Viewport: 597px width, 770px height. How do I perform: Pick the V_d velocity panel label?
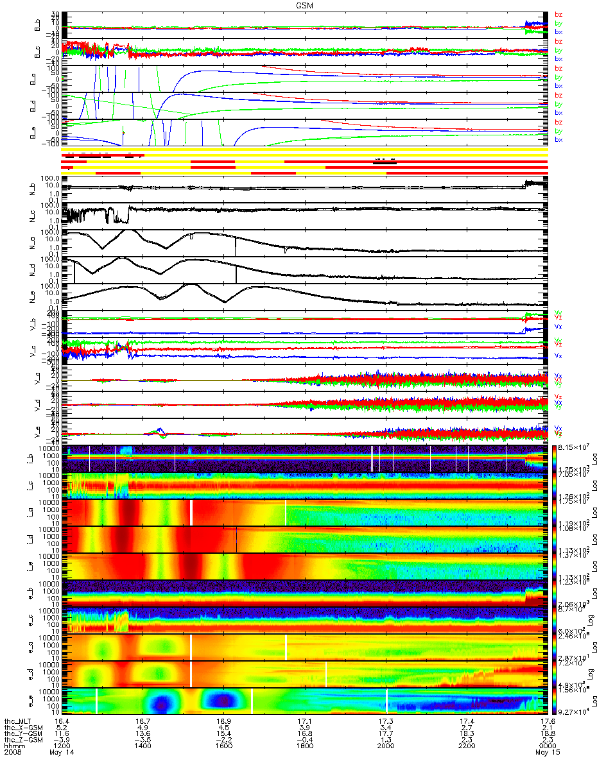point(37,405)
